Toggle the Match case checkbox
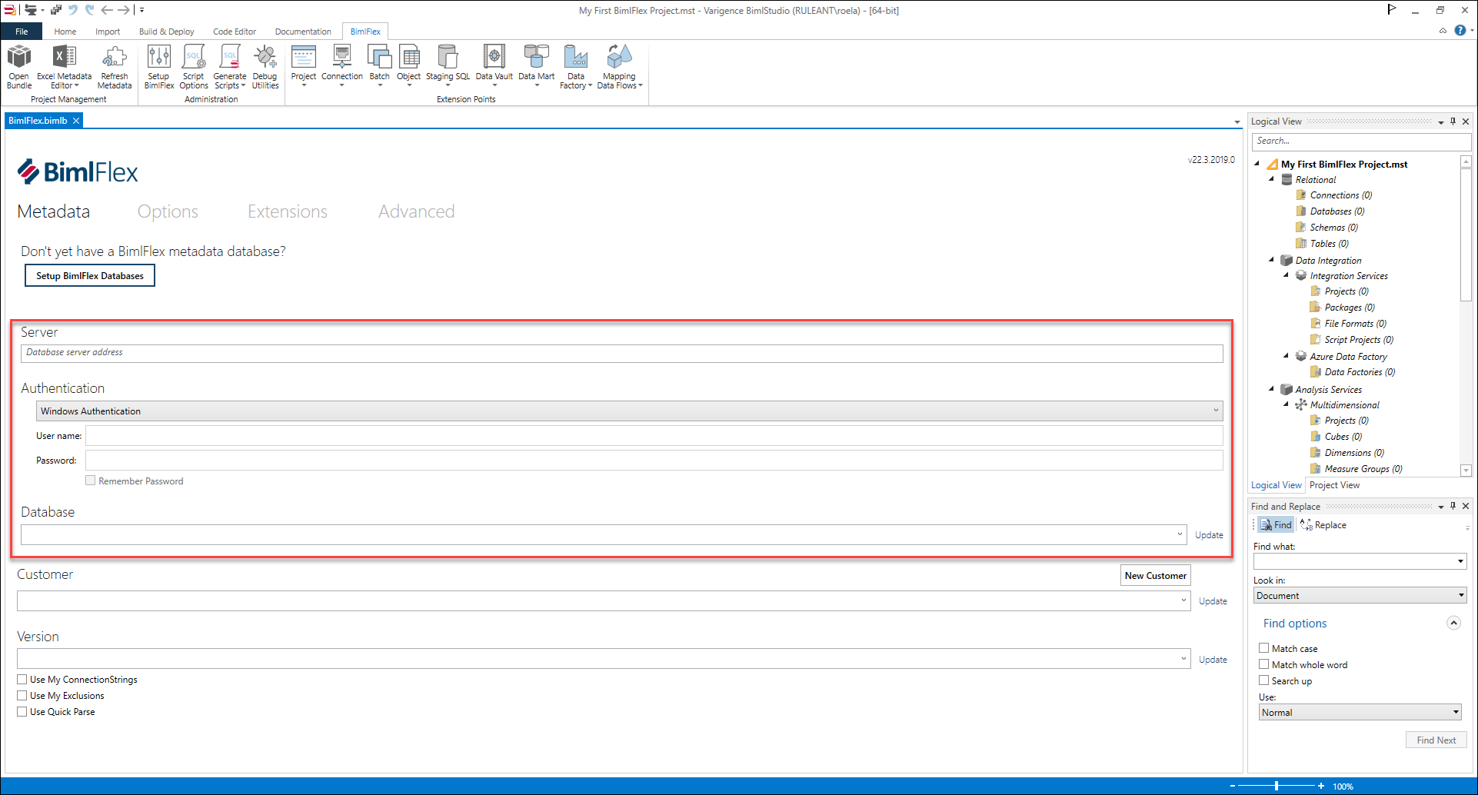1478x795 pixels. point(1263,648)
